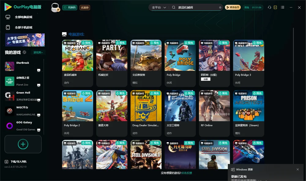The height and width of the screenshot is (181, 306).
Task: Open the 极速会员 membership button
Action: (233, 7)
